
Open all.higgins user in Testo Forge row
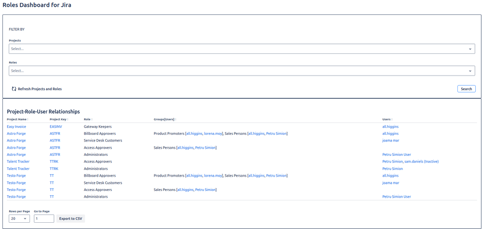coord(390,176)
